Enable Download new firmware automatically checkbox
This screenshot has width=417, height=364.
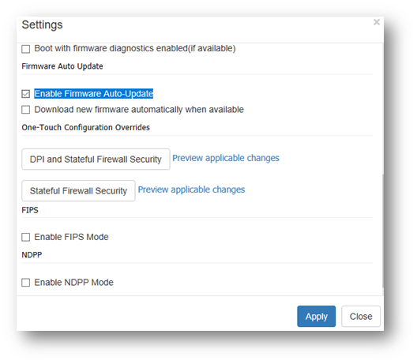[x=26, y=110]
